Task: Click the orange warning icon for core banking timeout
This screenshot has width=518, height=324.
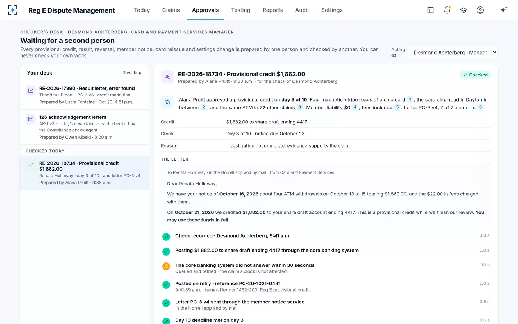Action: [166, 266]
